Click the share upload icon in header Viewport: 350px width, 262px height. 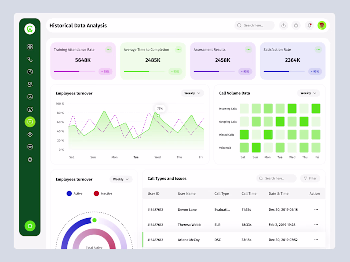(283, 25)
